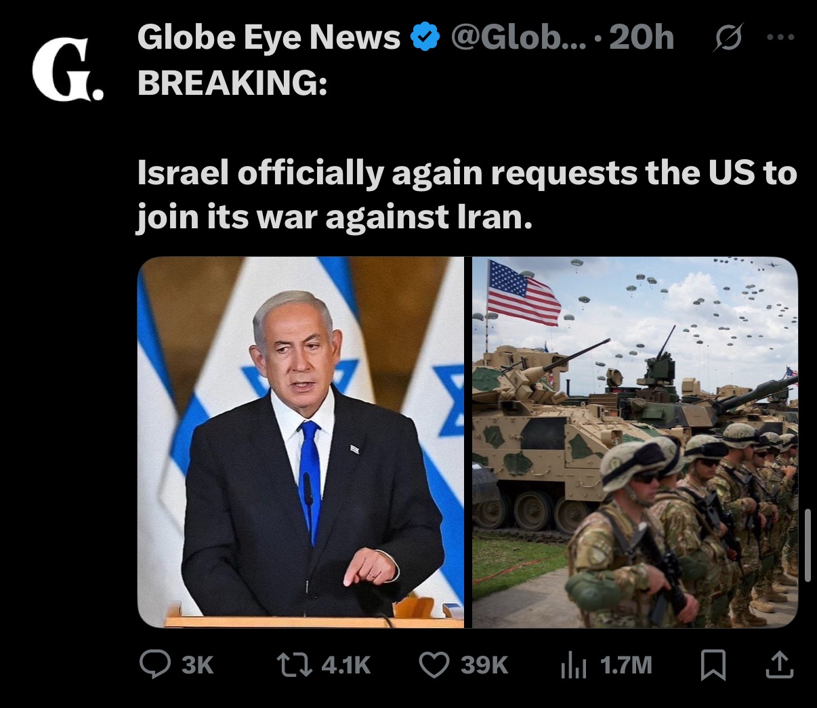
Task: Click the 39K likes count
Action: coord(484,665)
